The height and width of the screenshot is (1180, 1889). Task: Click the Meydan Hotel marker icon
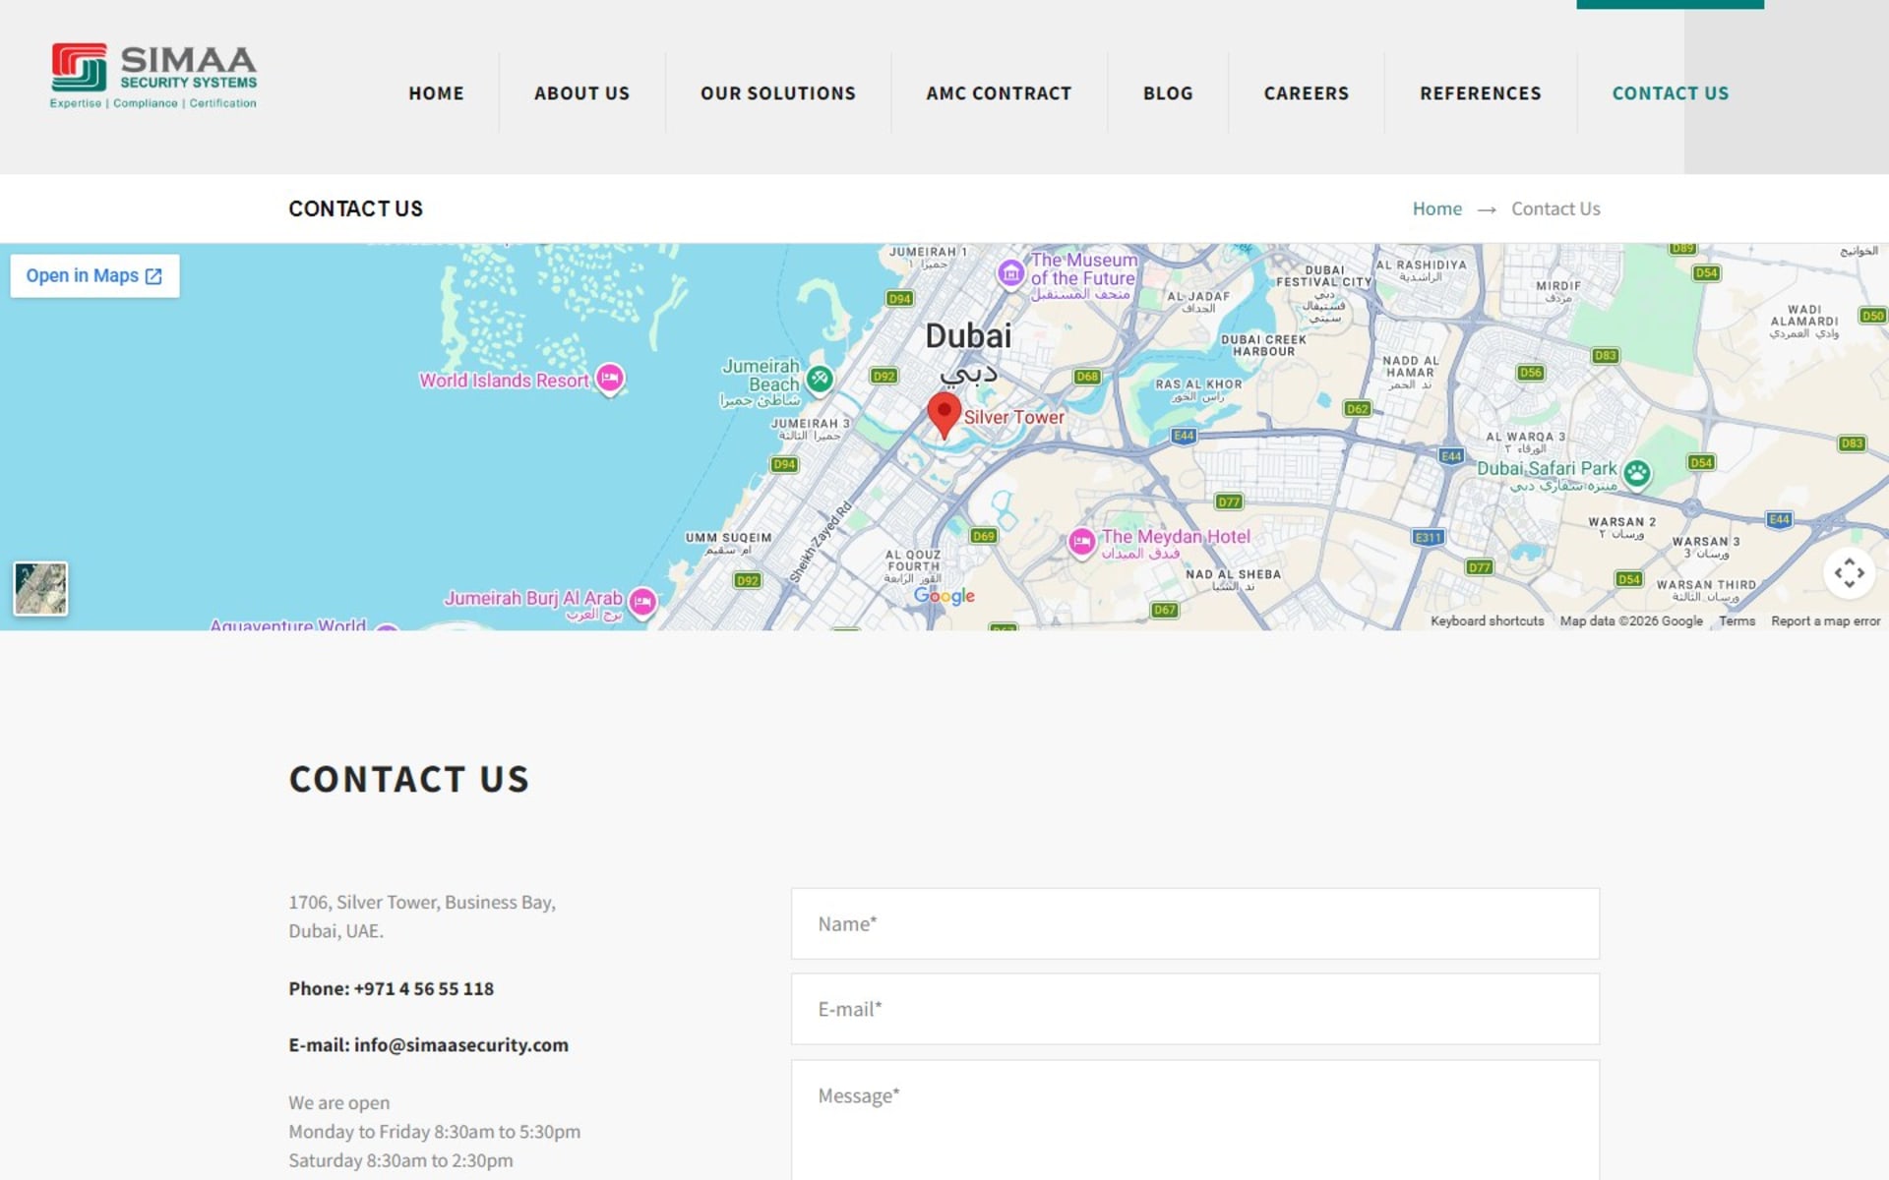click(x=1082, y=542)
